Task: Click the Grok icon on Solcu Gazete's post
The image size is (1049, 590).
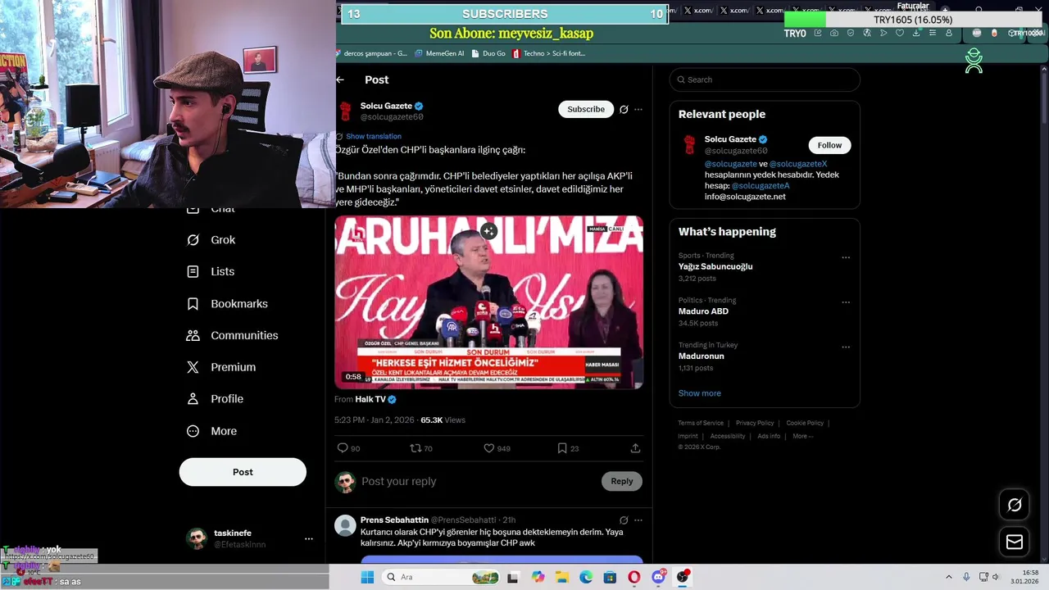Action: tap(624, 109)
